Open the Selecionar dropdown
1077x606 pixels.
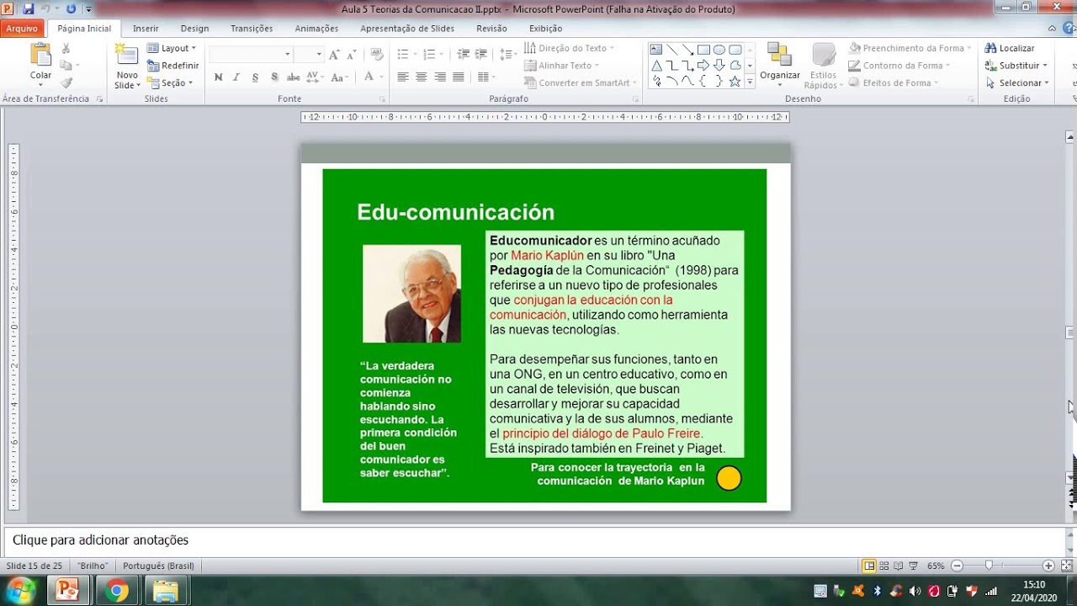pos(1017,82)
